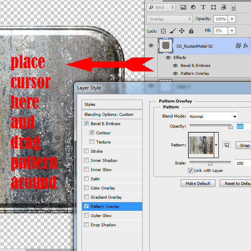Enable the Drop Shadow checkbox
251x251 pixels.
pyautogui.click(x=86, y=225)
